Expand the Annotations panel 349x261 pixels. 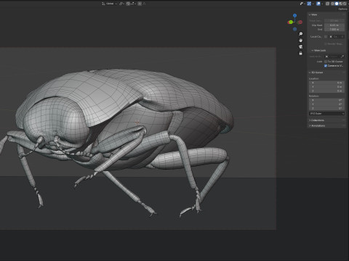click(x=317, y=125)
